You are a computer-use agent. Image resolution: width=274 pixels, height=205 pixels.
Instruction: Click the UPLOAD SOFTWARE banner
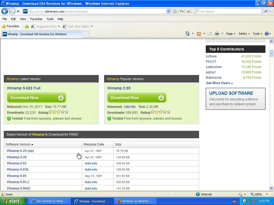tap(235, 99)
